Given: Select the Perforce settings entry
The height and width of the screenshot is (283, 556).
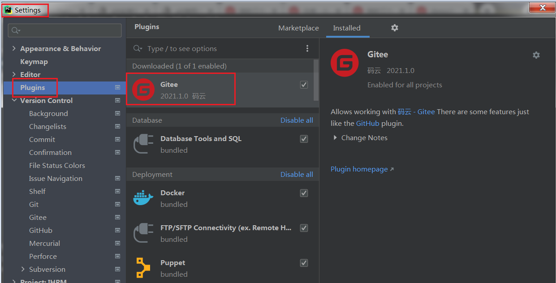Looking at the screenshot, I should [x=43, y=256].
